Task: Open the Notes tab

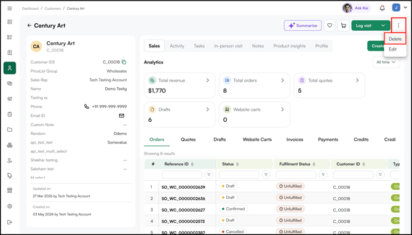Action: tap(258, 46)
